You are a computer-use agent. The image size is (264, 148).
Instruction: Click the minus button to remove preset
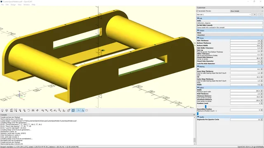click(x=261, y=15)
